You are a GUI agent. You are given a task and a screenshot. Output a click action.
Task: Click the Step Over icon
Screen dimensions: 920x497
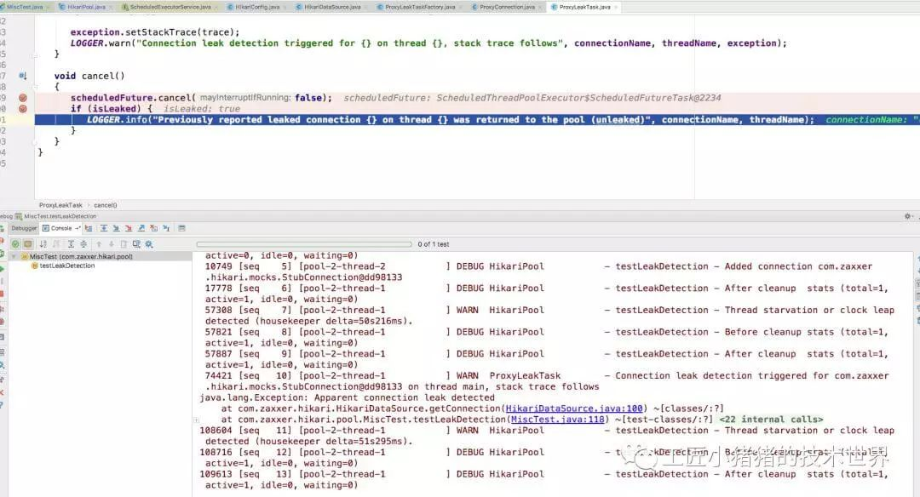103,228
